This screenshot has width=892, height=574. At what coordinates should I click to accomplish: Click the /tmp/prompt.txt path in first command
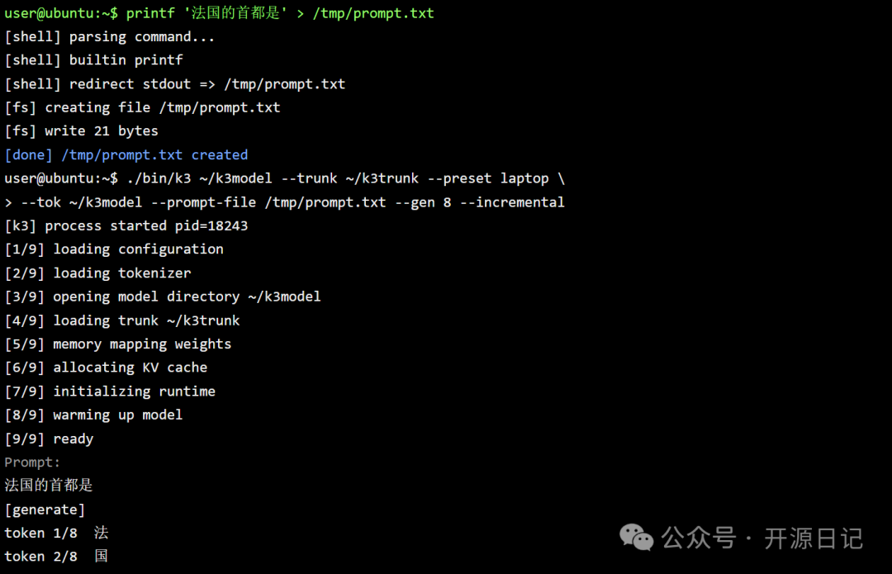(x=373, y=13)
